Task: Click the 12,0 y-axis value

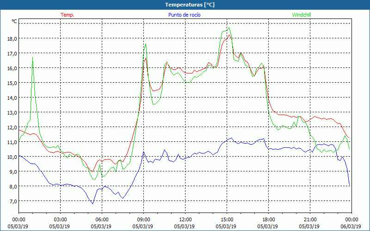Action: pos(12,128)
